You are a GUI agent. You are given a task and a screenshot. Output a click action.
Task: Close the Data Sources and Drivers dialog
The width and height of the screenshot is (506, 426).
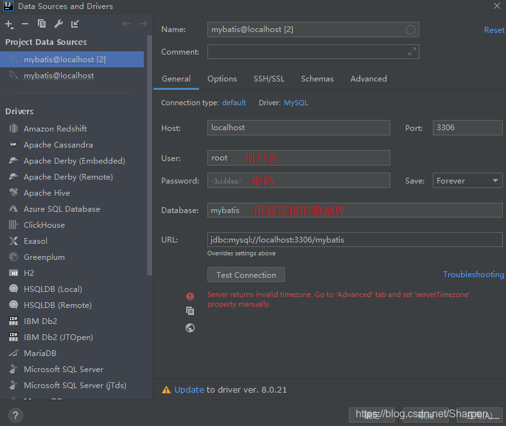(x=497, y=6)
